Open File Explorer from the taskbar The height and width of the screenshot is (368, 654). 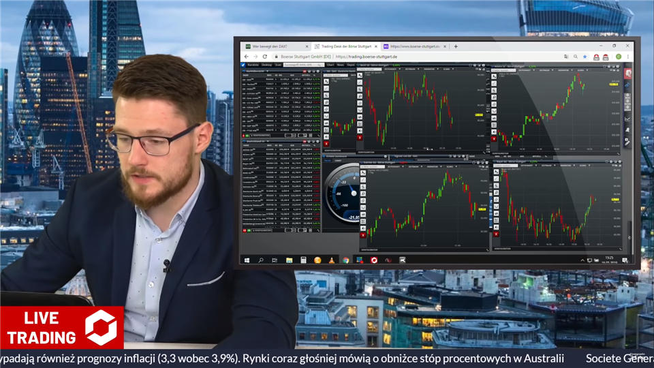pos(289,260)
